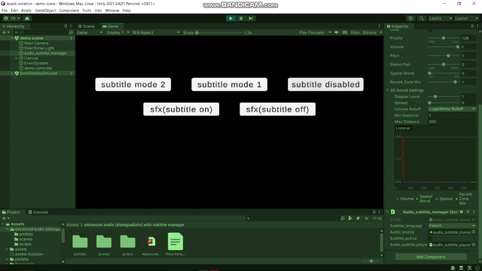Toggle the Stats overlay in Game view
The height and width of the screenshot is (271, 482).
tap(355, 32)
